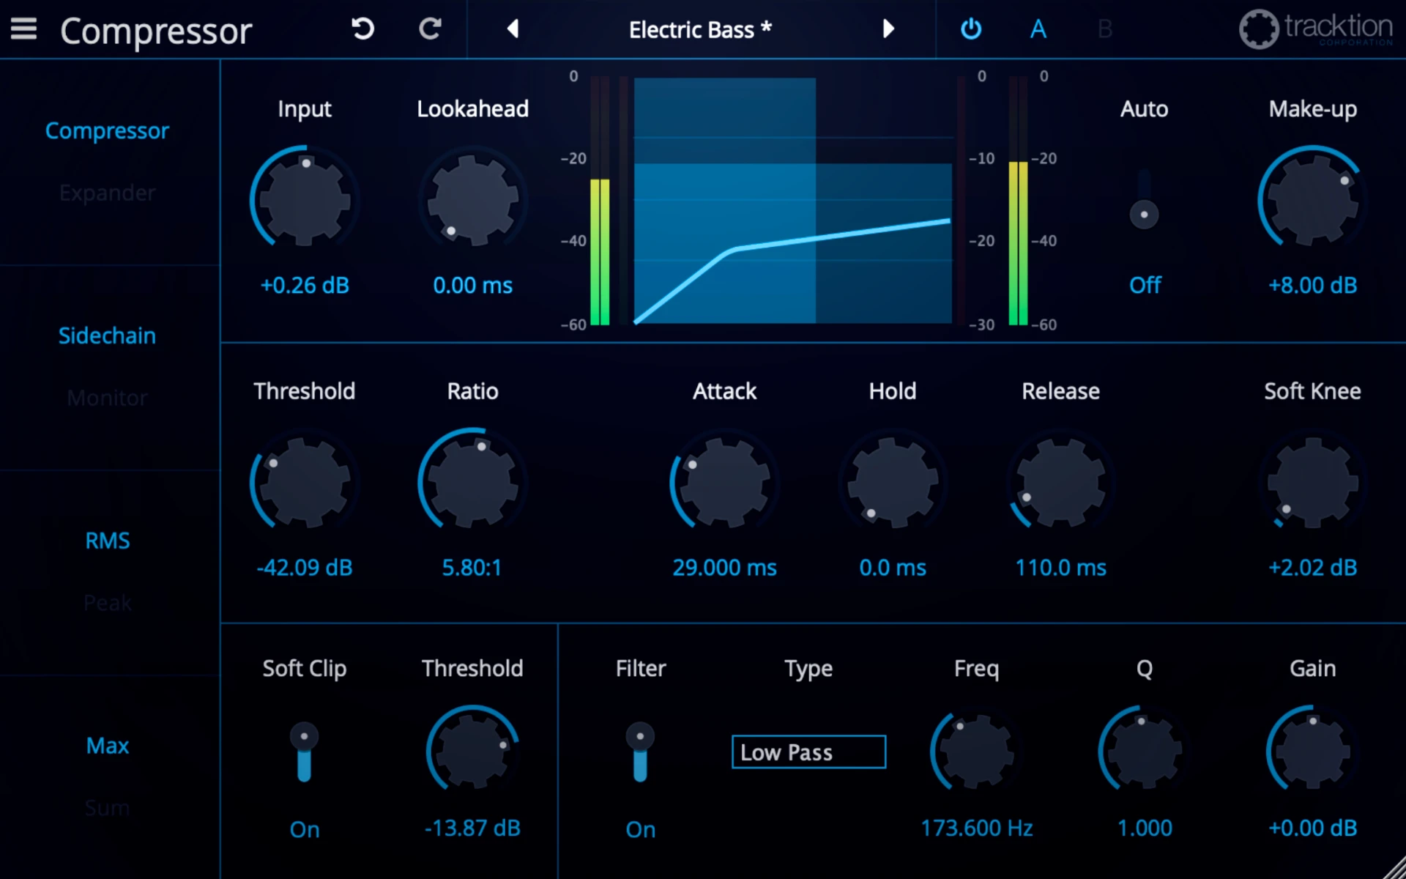1406x879 pixels.
Task: Click the +0.26 dB input value
Action: click(305, 285)
